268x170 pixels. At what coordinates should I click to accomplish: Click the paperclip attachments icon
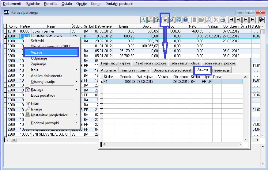coord(172,20)
